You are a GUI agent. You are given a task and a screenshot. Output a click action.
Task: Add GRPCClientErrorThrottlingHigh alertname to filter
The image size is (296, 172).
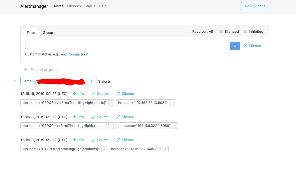pyautogui.click(x=114, y=126)
